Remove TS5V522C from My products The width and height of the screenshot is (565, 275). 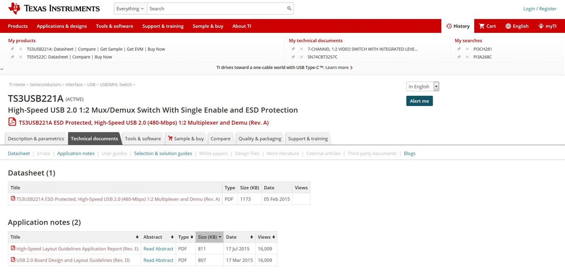(x=20, y=57)
